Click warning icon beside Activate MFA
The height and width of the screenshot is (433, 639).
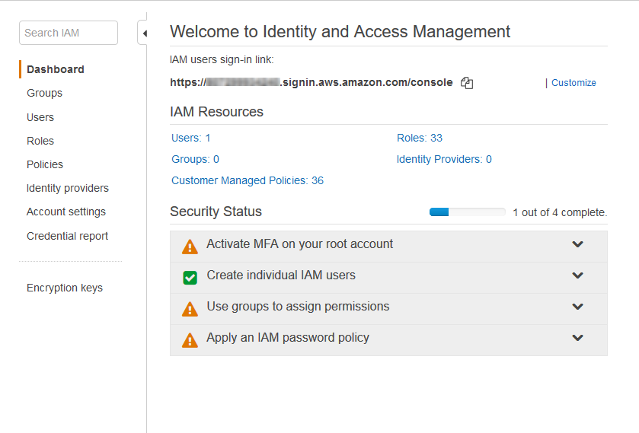[x=190, y=247]
